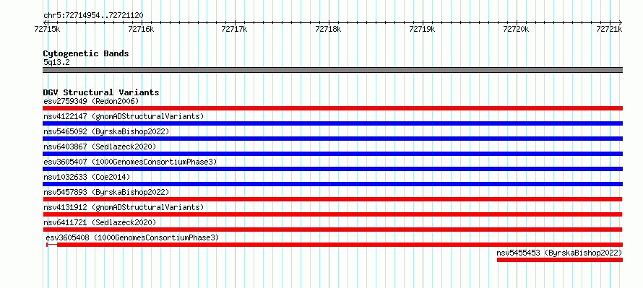Select the 5q13.2 band label
643x288 pixels.
pyautogui.click(x=56, y=62)
